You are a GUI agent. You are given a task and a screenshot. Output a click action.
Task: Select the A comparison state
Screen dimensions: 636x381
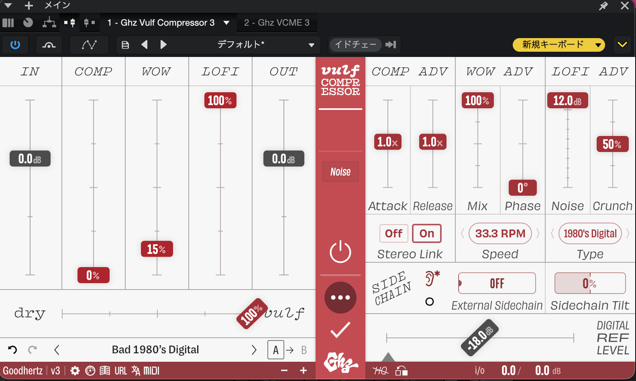click(x=276, y=350)
